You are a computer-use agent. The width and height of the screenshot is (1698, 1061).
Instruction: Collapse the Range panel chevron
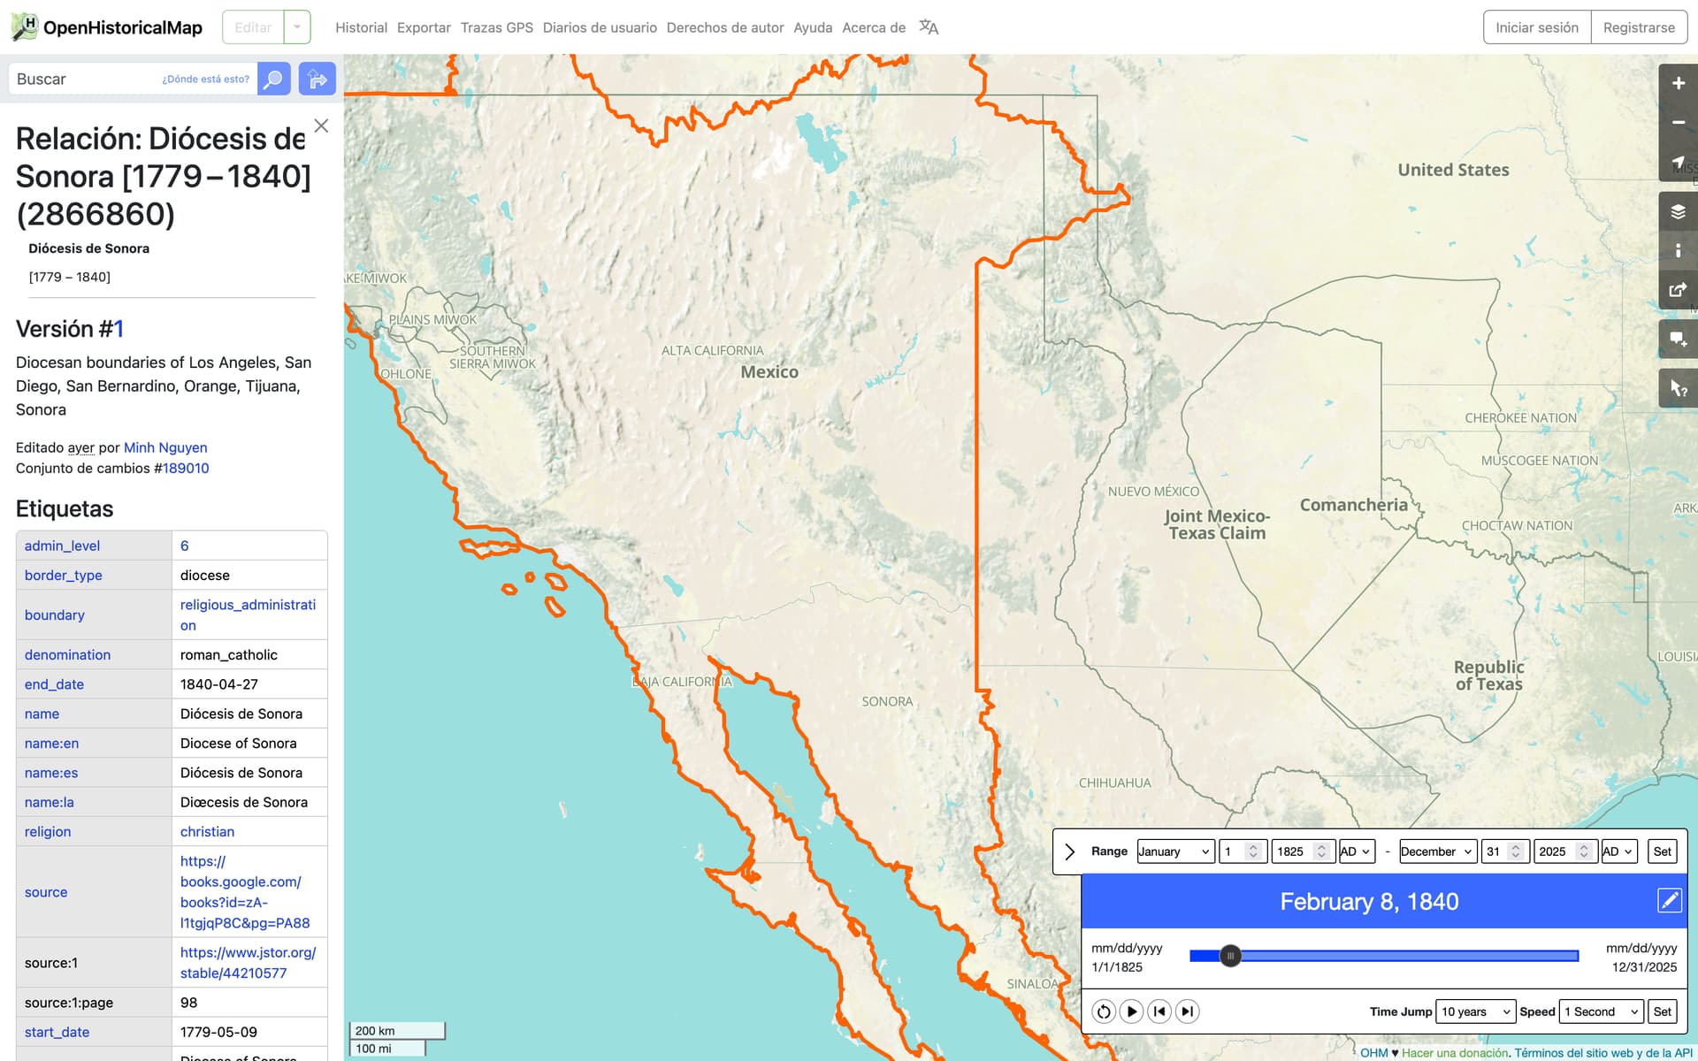(x=1069, y=851)
